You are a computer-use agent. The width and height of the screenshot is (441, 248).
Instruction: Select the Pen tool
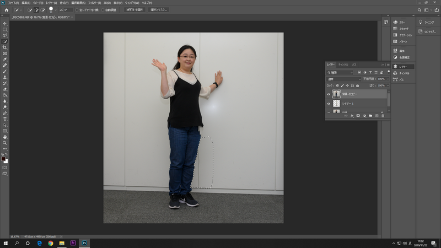5,113
